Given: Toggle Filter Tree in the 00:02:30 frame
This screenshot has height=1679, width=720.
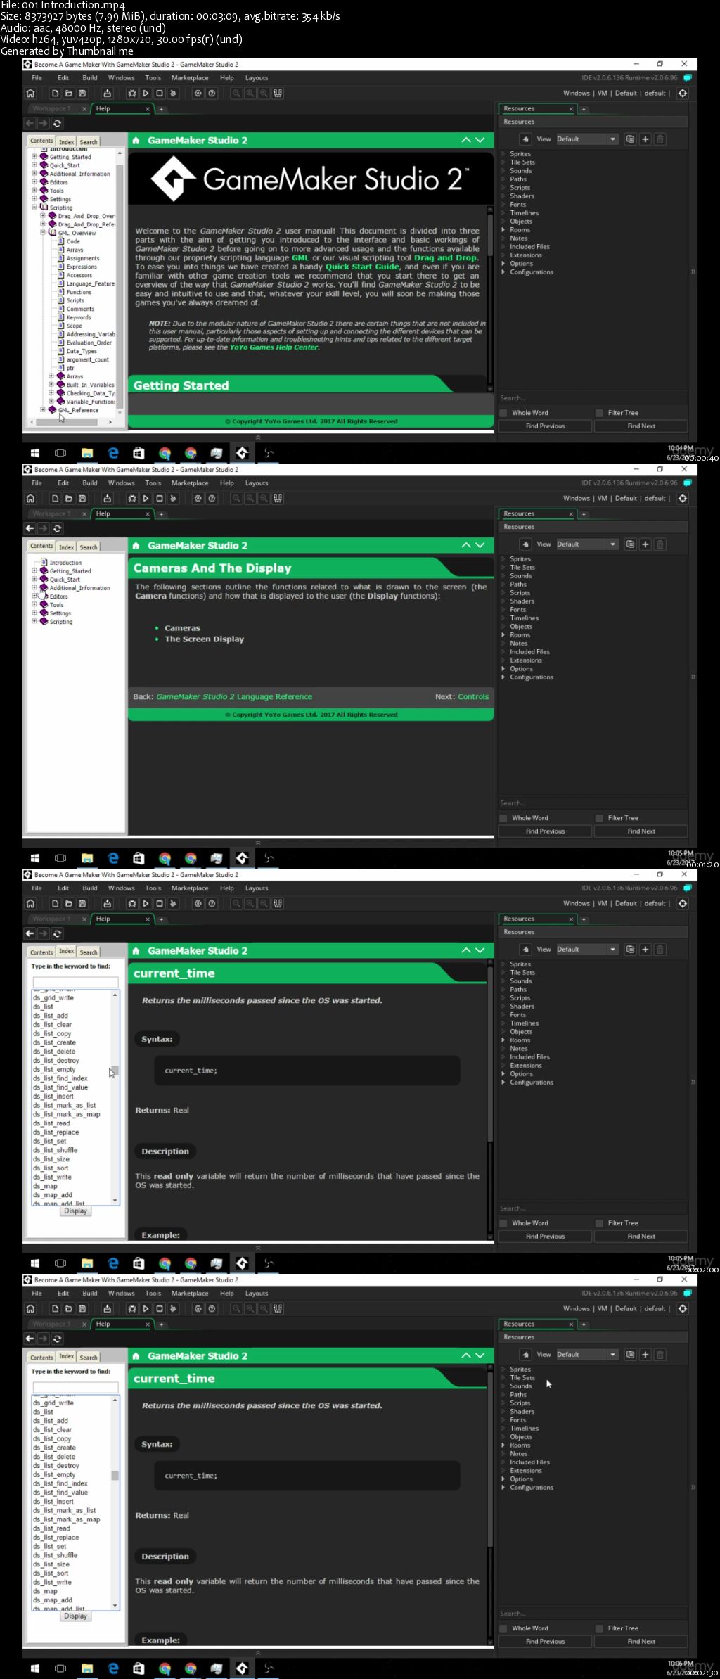Looking at the screenshot, I should [x=599, y=1628].
